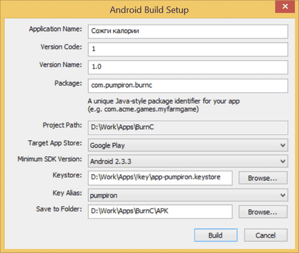299x253 pixels.
Task: Close the Android Build Setup dialog
Action: click(x=285, y=6)
